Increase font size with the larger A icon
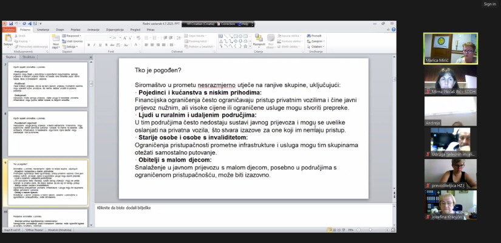The height and width of the screenshot is (243, 501). coord(124,37)
